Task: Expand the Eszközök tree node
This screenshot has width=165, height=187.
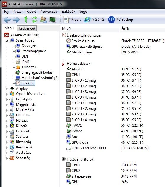Action: [x=7, y=131]
